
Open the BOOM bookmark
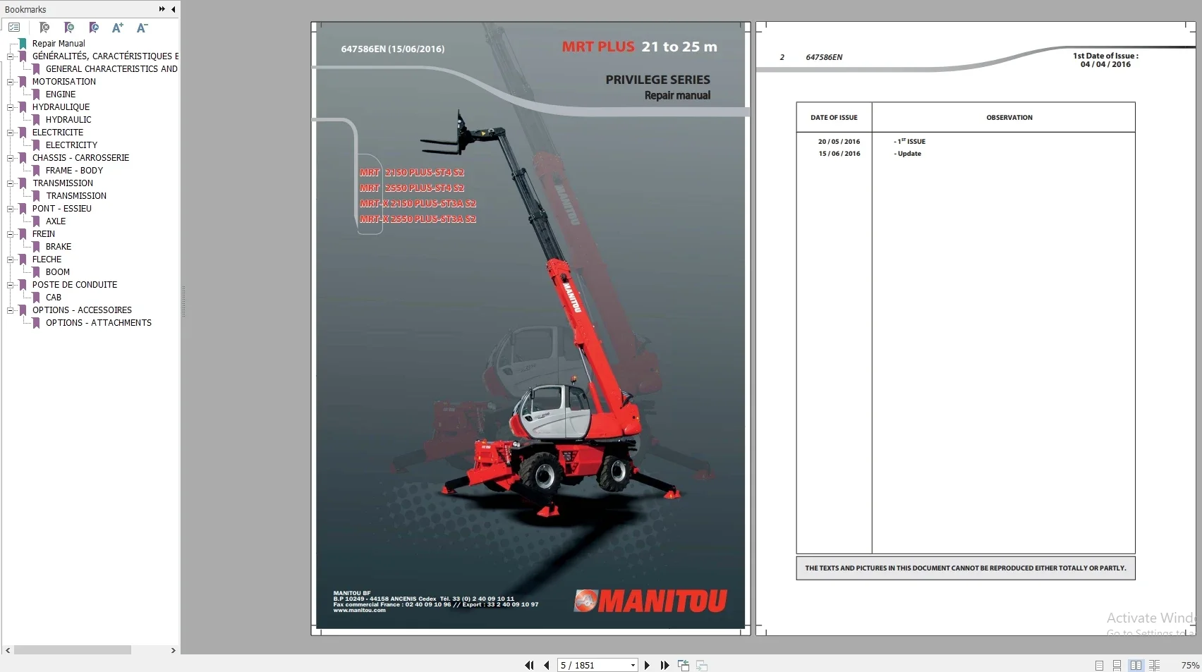[x=58, y=272]
